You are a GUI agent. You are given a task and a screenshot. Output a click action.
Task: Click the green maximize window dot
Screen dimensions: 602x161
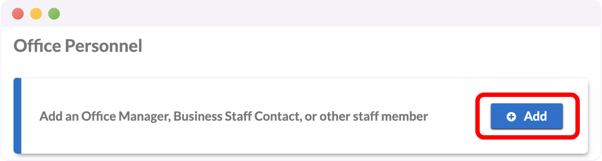(x=54, y=14)
